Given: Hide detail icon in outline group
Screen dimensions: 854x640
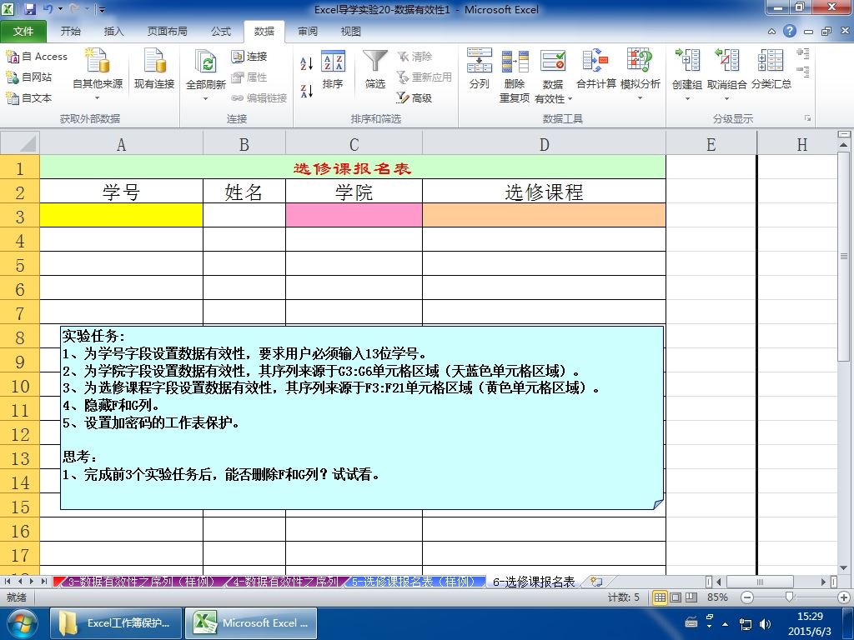Looking at the screenshot, I should (803, 72).
